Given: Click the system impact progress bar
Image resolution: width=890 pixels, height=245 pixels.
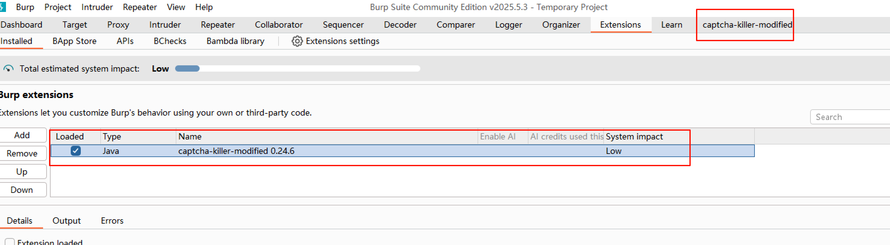Looking at the screenshot, I should (x=297, y=69).
